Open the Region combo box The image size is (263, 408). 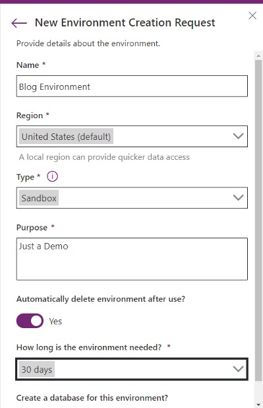tap(132, 137)
